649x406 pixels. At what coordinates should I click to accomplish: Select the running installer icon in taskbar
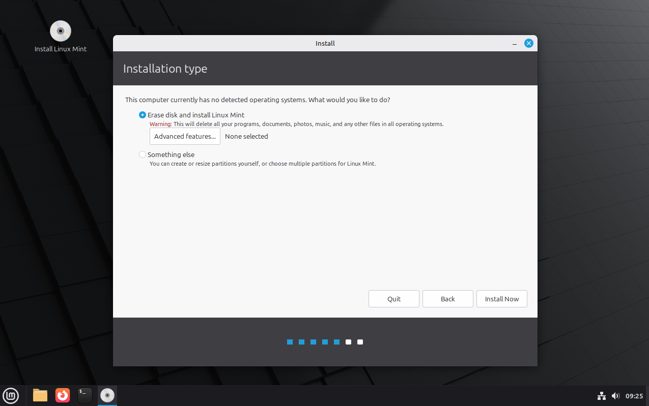tap(107, 395)
